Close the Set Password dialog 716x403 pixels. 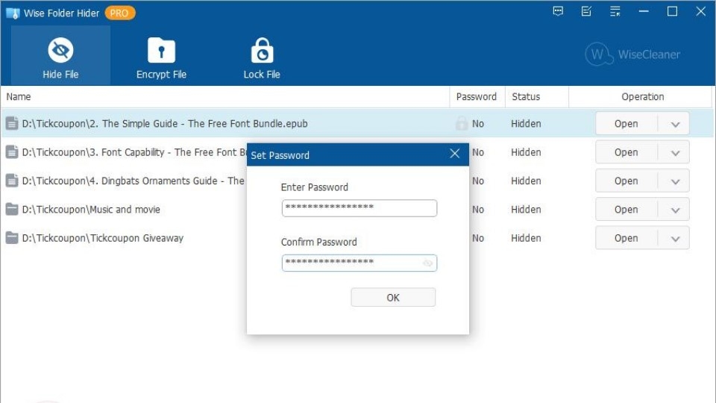point(454,154)
